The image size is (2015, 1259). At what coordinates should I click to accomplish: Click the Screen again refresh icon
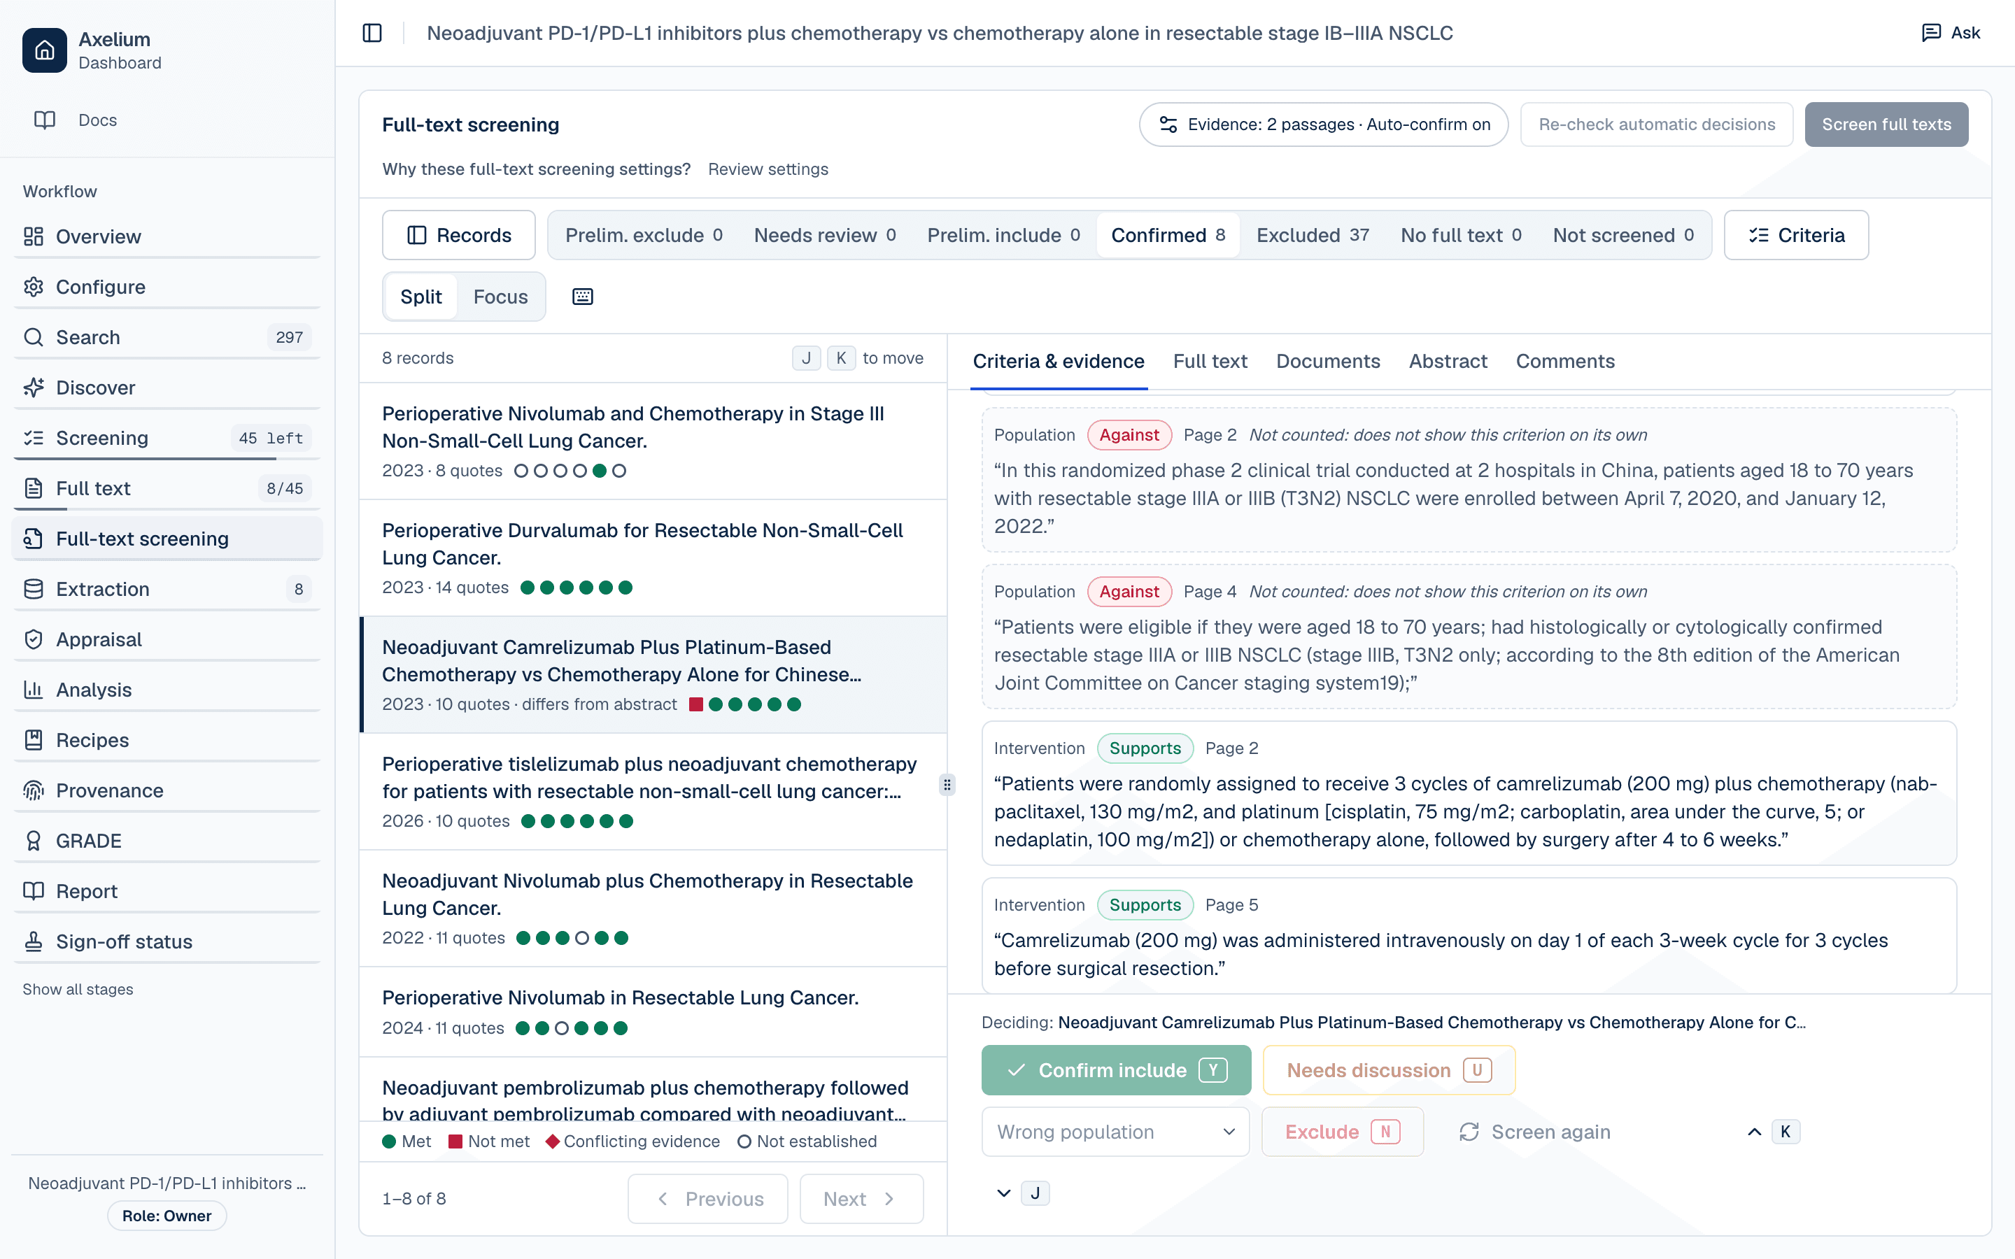(1469, 1132)
